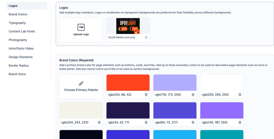Navigate to Intro/Outro Video
This screenshot has height=139, width=274.
tap(21, 49)
